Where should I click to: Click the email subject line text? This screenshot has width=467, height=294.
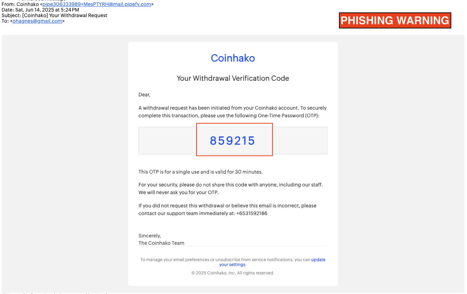pyautogui.click(x=55, y=15)
